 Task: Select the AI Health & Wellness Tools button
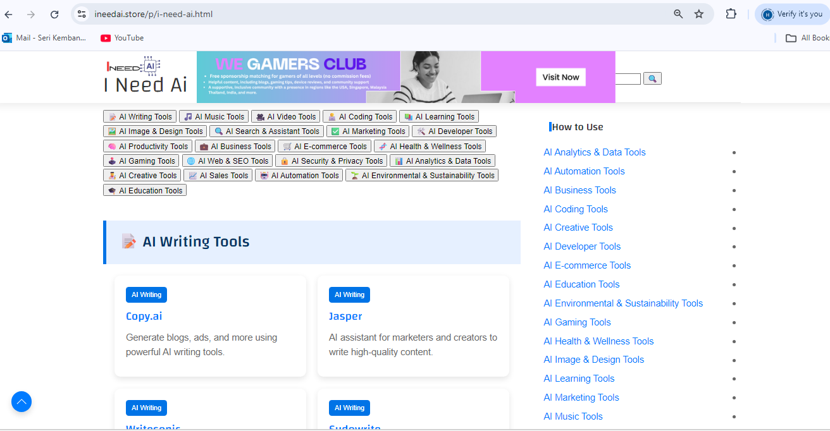430,146
